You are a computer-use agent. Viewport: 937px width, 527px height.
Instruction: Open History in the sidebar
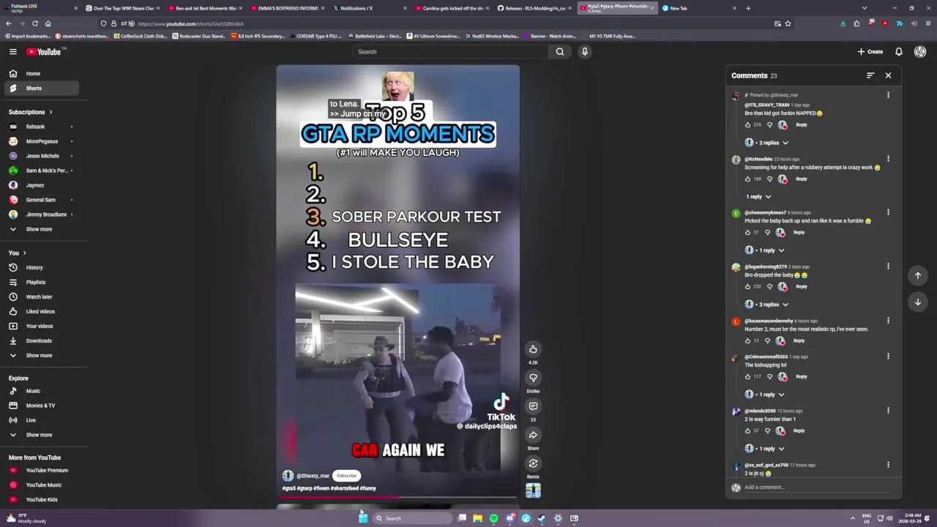pyautogui.click(x=42, y=267)
